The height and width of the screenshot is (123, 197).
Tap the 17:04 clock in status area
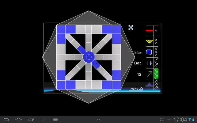[180, 120]
